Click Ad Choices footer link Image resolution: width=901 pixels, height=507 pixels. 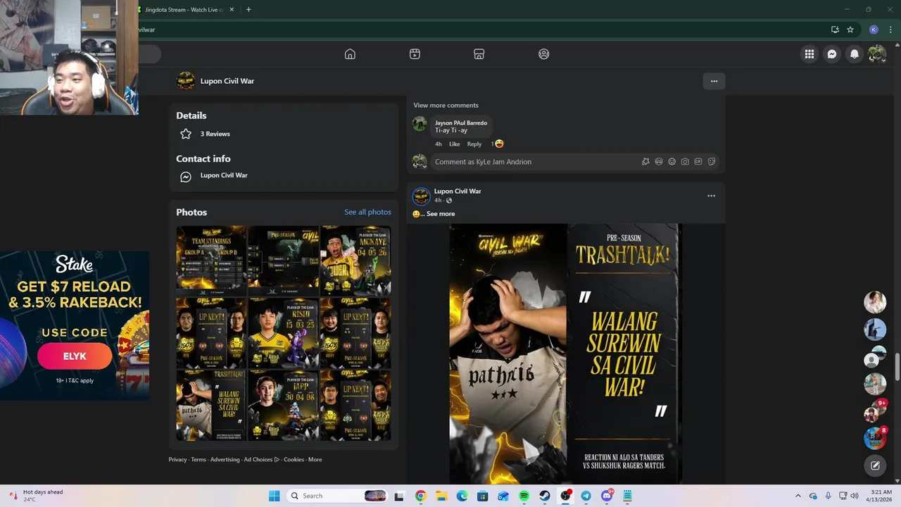pos(261,460)
